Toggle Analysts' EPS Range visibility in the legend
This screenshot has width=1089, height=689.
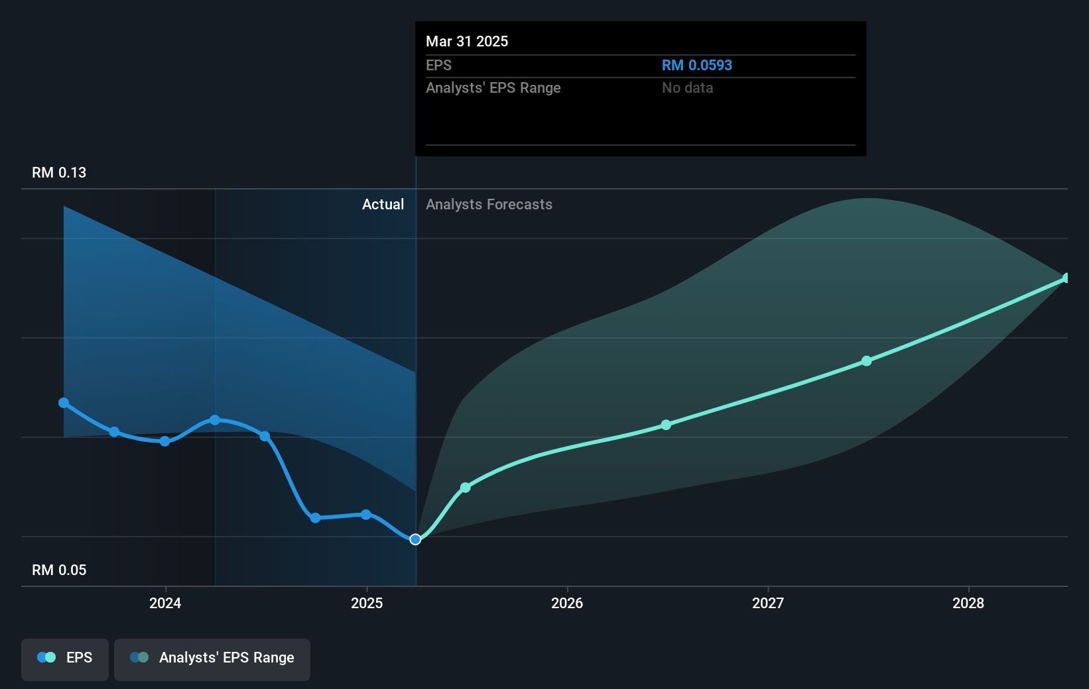(x=212, y=659)
